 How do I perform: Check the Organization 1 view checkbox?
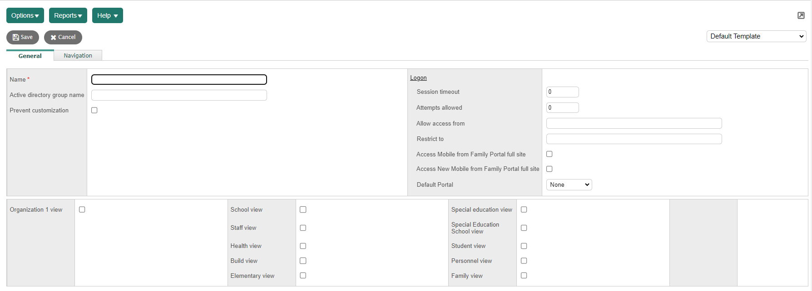82,209
